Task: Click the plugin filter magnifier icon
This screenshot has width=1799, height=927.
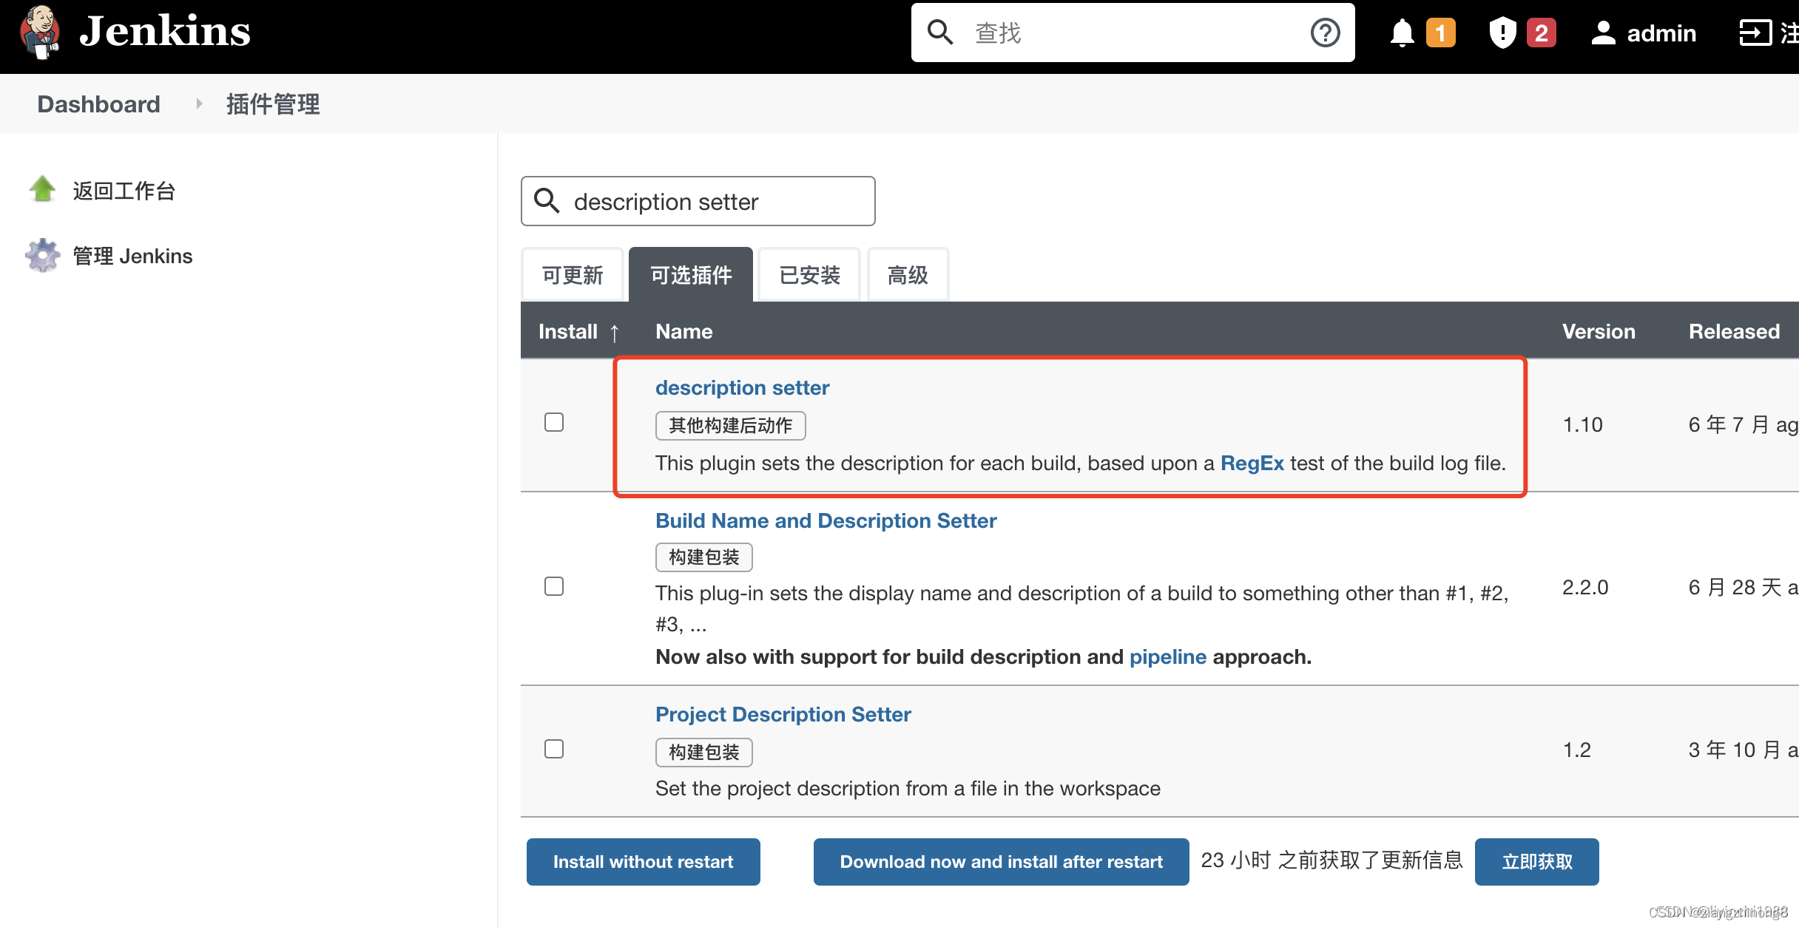Action: pyautogui.click(x=547, y=200)
